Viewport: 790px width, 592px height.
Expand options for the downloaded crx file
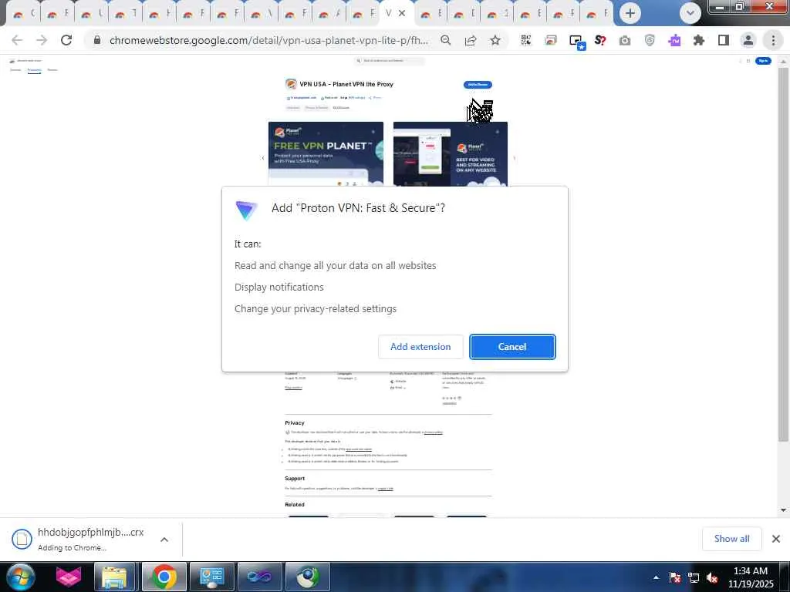pos(164,539)
